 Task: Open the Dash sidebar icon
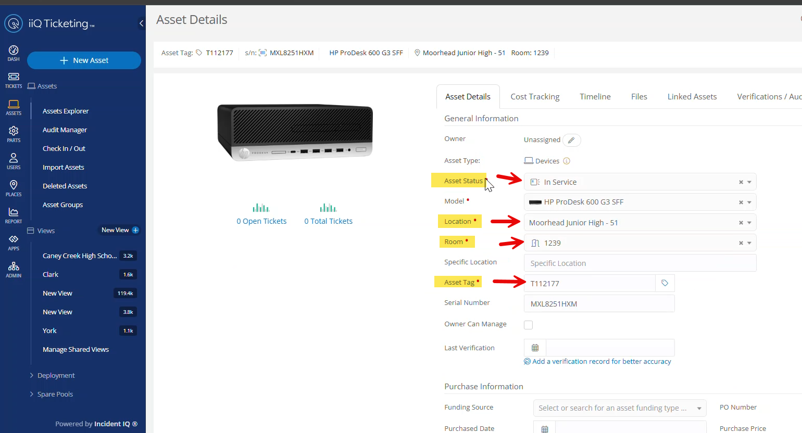(x=14, y=53)
